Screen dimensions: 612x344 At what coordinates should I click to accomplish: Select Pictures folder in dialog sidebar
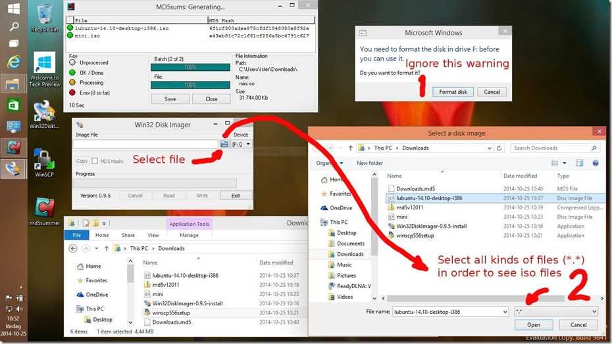click(342, 276)
